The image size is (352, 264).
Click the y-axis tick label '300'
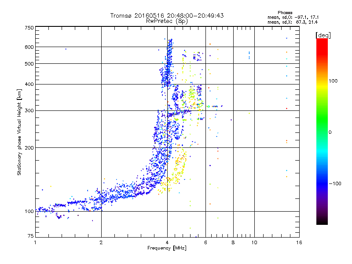29,111
